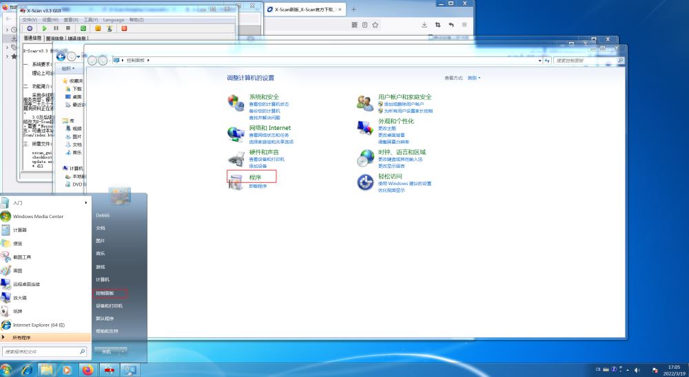Open the 时钟、语言和区域 clock globe icon

pyautogui.click(x=364, y=158)
